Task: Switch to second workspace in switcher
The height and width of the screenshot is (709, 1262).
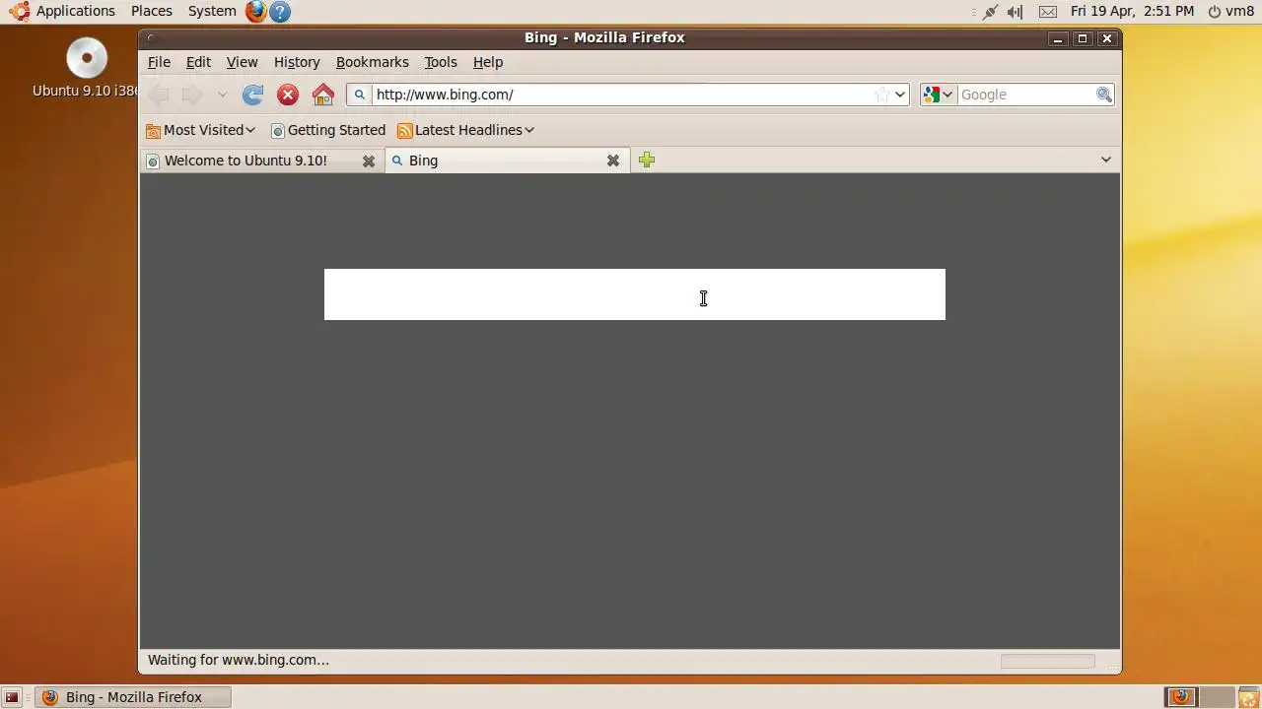Action: [x=1217, y=697]
